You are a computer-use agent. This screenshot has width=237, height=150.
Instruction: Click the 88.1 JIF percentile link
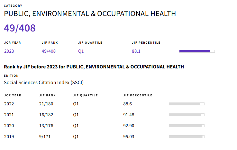coord(136,51)
